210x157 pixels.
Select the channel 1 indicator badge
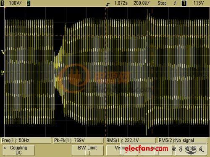2,3
